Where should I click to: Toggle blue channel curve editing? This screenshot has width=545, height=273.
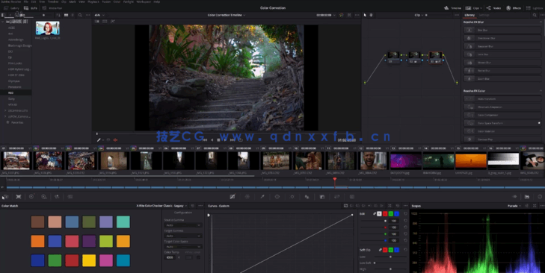coord(396,213)
